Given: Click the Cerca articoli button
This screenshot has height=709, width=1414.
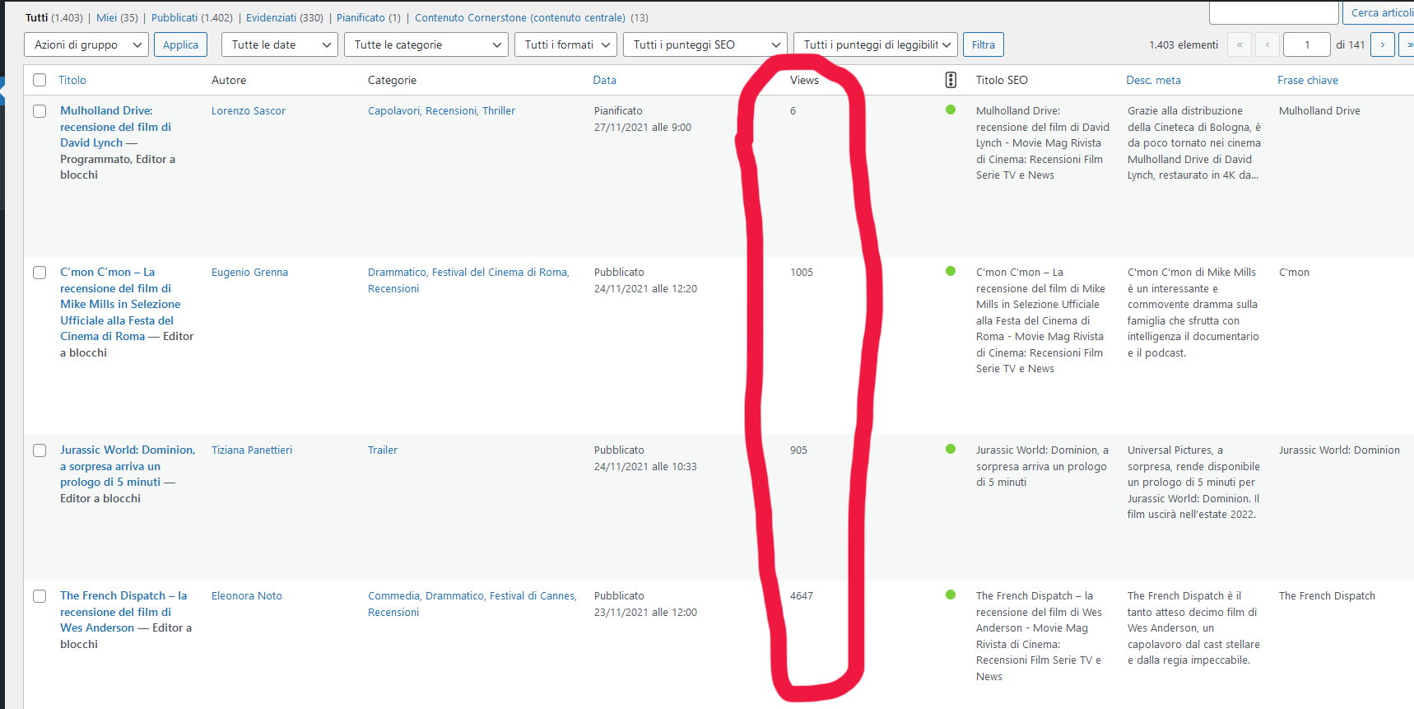Looking at the screenshot, I should coord(1379,12).
